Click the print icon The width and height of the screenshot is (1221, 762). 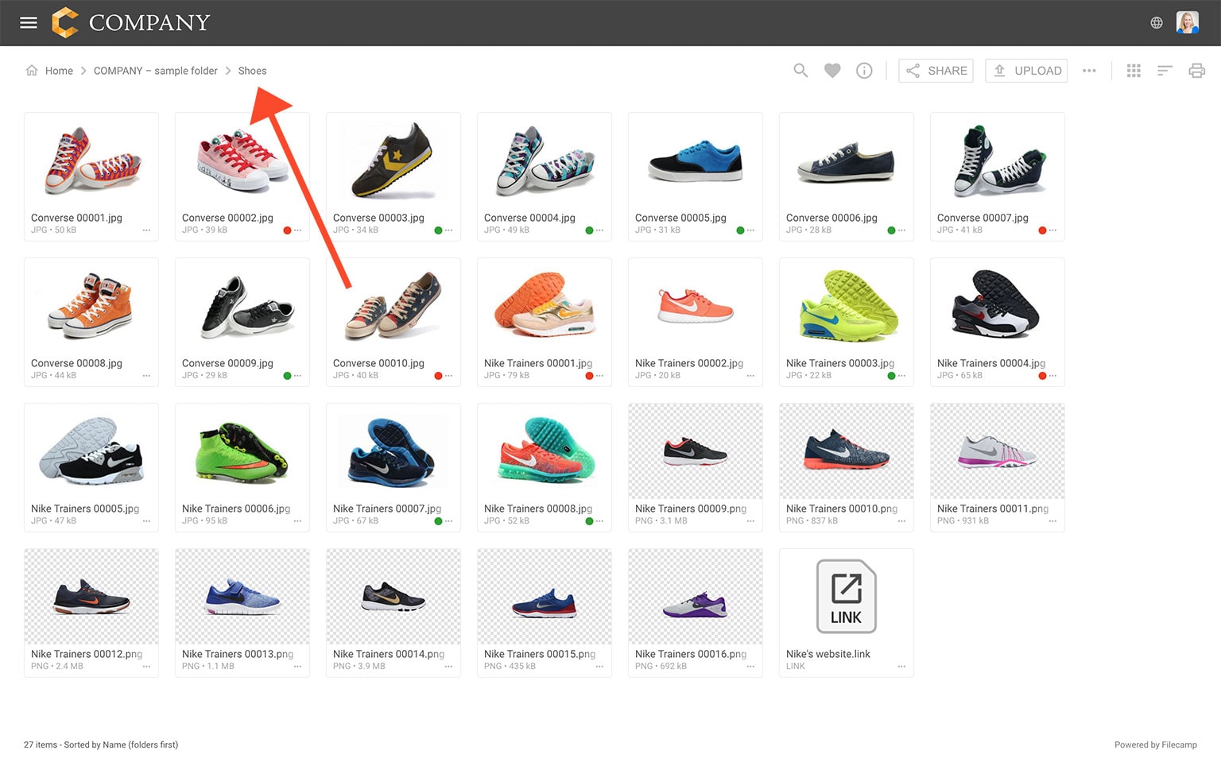click(x=1196, y=71)
